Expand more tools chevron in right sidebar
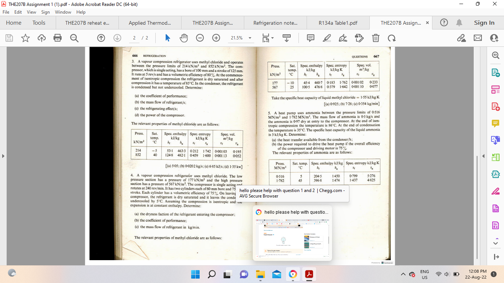This screenshot has width=504, height=283. point(496,243)
